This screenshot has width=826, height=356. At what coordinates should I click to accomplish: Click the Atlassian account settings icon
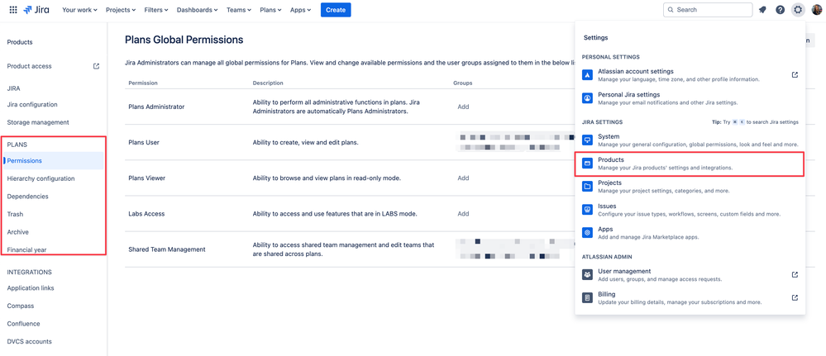click(587, 75)
